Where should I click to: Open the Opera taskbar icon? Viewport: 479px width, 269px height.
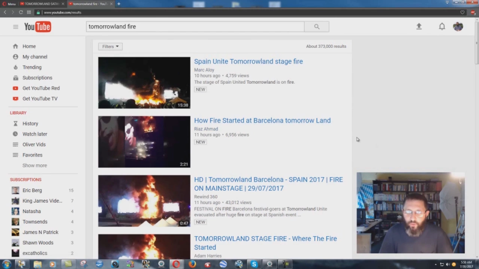tap(176, 264)
